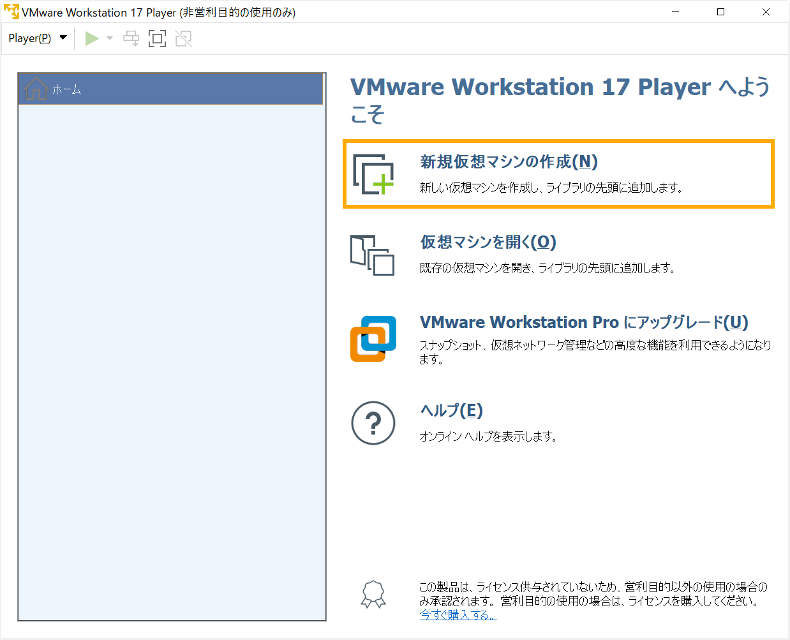
Task: Click the license ribbon badge icon
Action: 373,594
